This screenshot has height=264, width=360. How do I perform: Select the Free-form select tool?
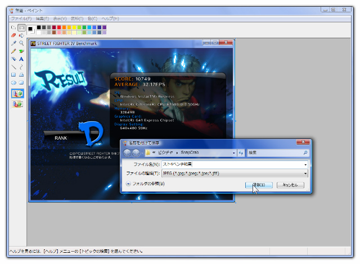pyautogui.click(x=13, y=28)
